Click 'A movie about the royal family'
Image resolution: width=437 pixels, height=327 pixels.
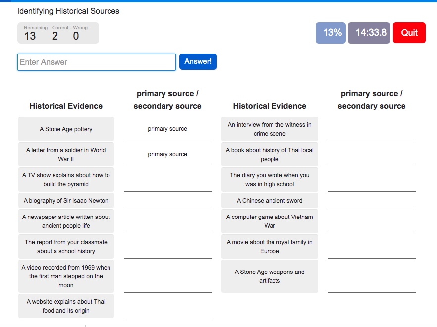click(x=270, y=246)
